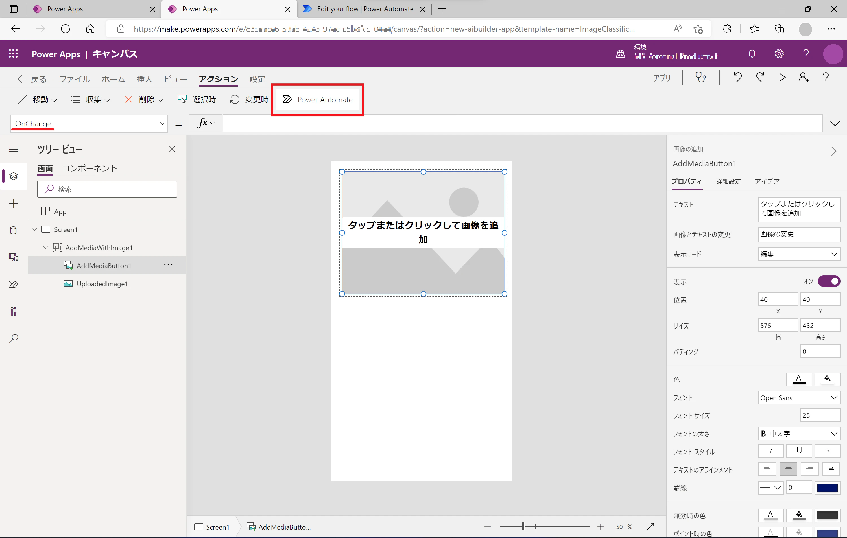Click the 戻る back button
Image resolution: width=847 pixels, height=538 pixels.
[32, 79]
